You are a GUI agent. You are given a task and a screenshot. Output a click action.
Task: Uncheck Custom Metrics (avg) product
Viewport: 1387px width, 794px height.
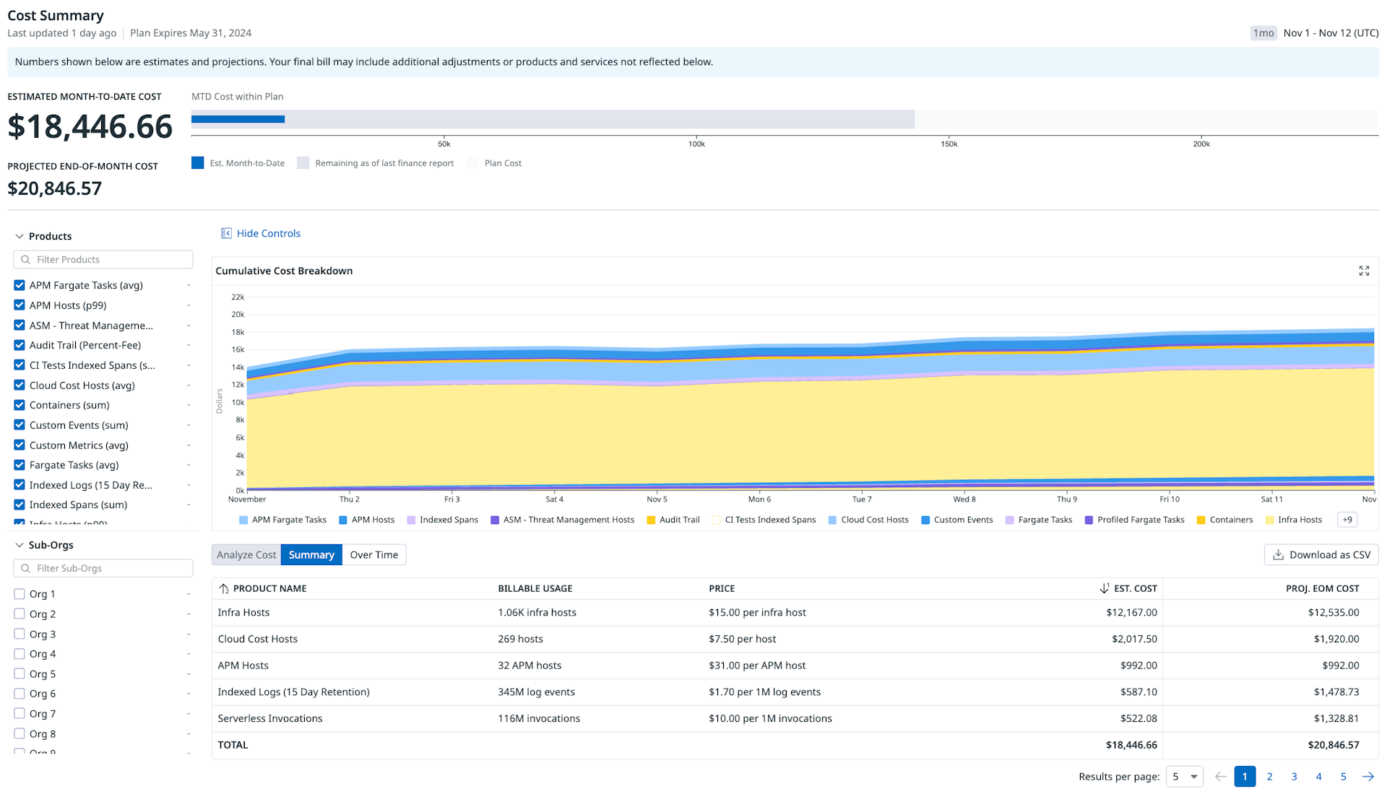point(20,445)
